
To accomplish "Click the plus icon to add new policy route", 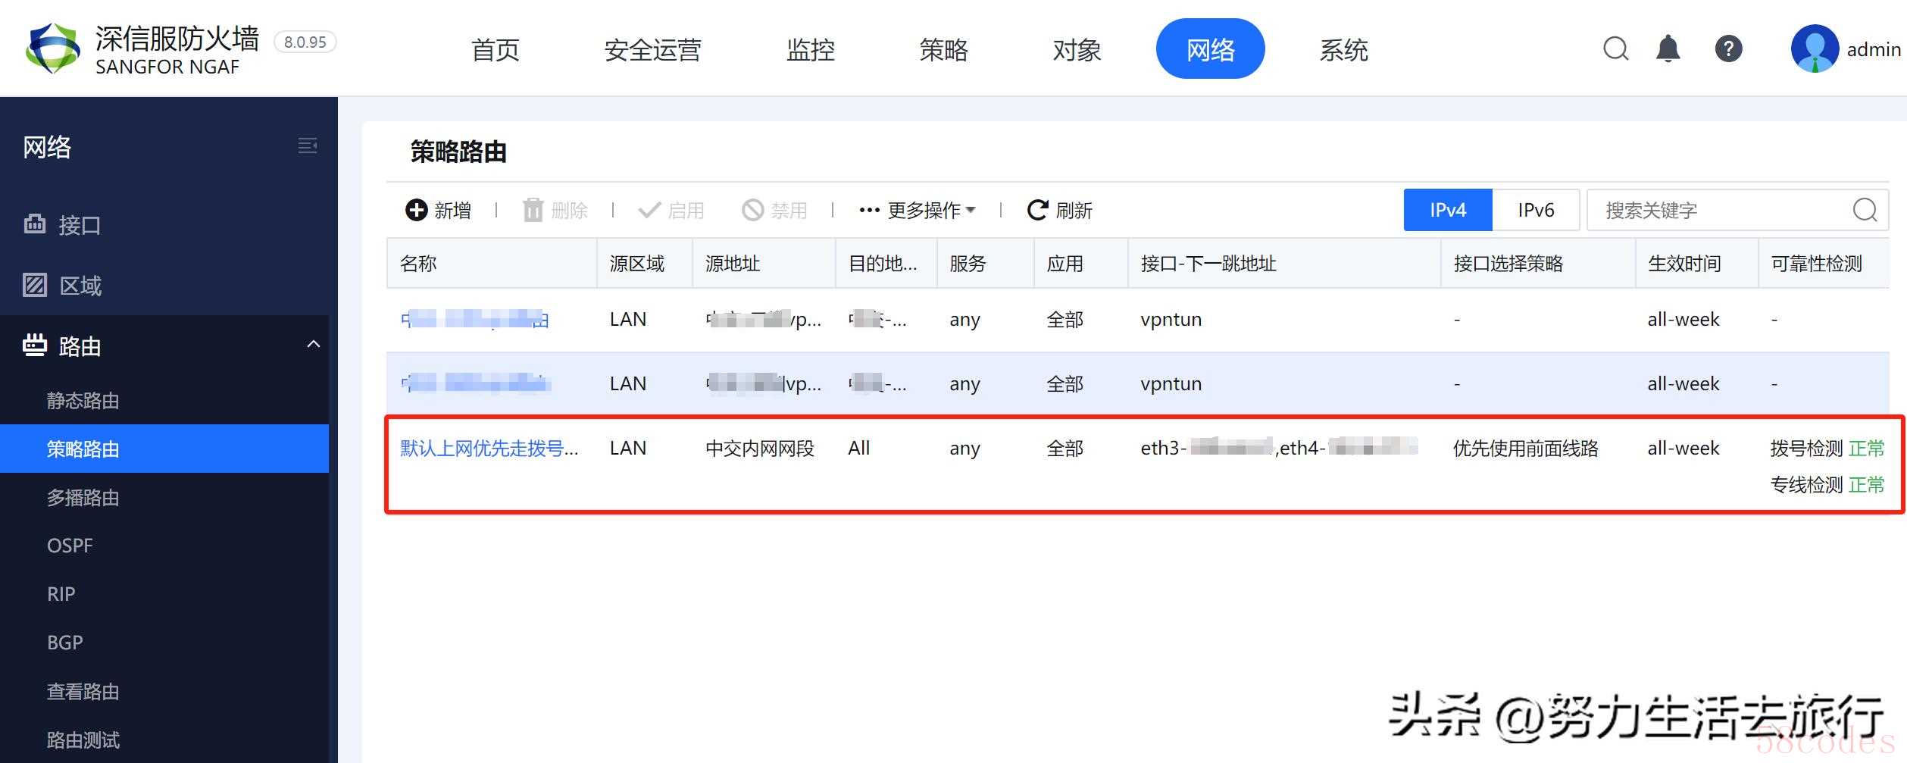I will pos(416,210).
